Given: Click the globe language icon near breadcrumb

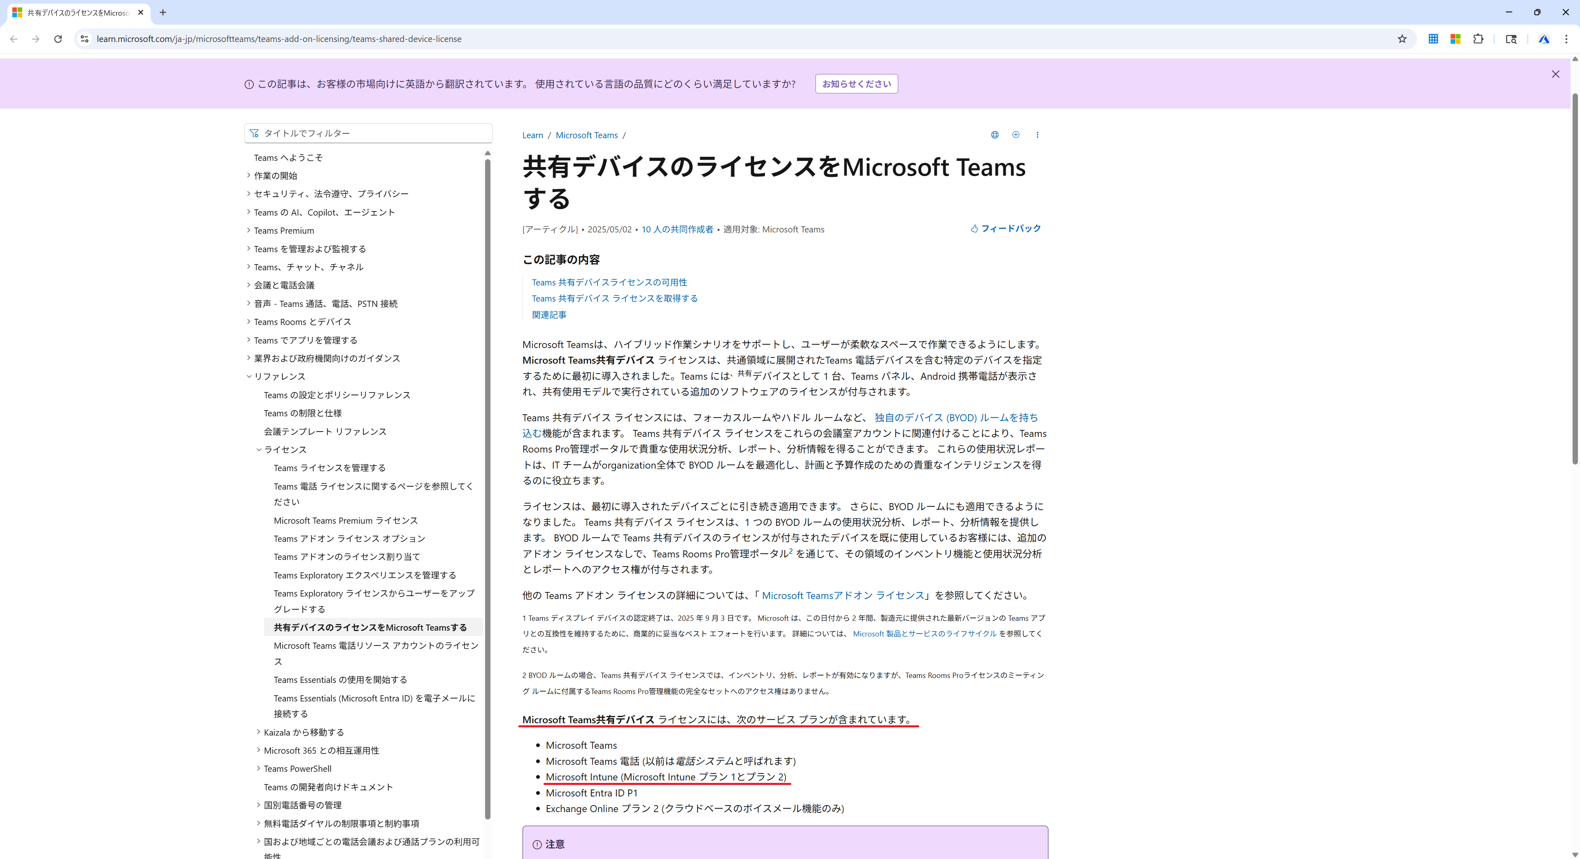Looking at the screenshot, I should (x=994, y=135).
